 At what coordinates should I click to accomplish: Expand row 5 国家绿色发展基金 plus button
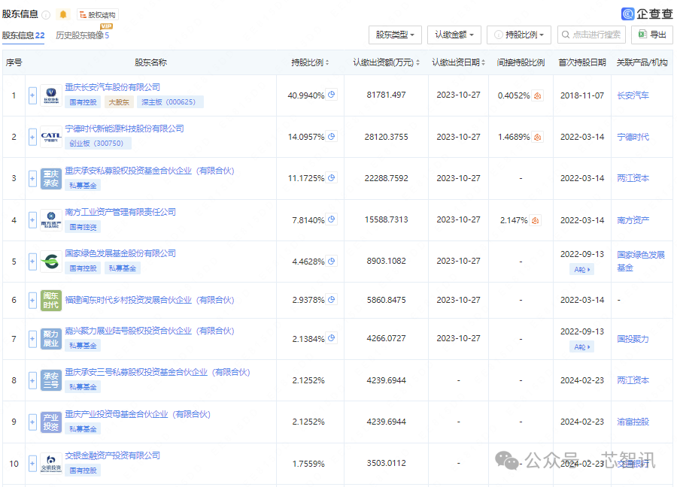[32, 262]
